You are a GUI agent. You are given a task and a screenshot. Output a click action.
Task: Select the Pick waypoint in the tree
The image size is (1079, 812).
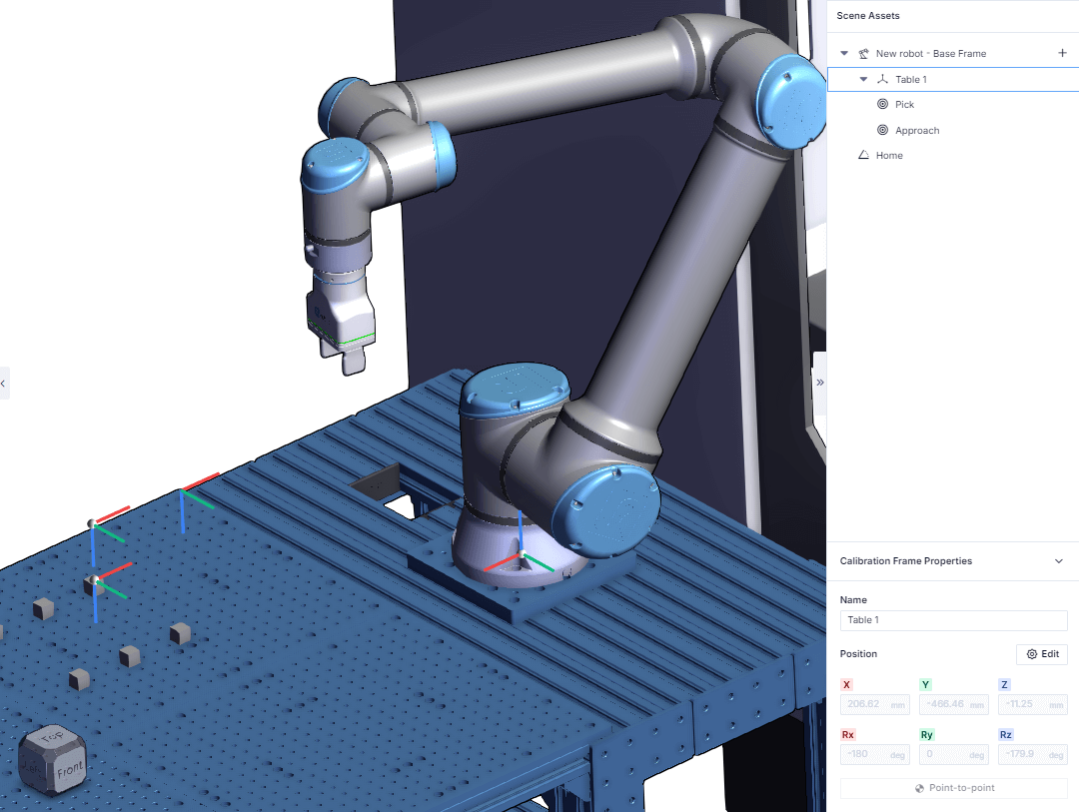904,104
